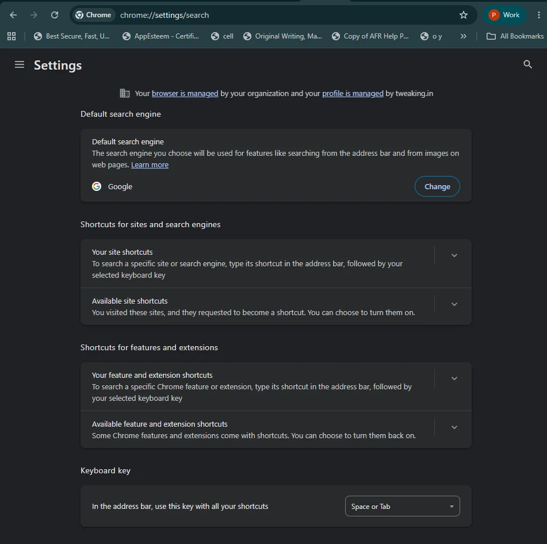Image resolution: width=547 pixels, height=544 pixels.
Task: Click the forward navigation arrow
Action: pyautogui.click(x=34, y=15)
